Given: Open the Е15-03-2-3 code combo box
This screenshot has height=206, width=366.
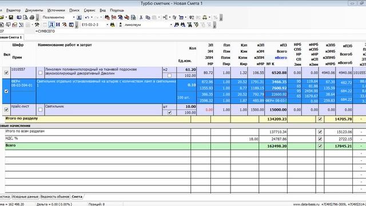Looking at the screenshot, I should tap(107, 25).
